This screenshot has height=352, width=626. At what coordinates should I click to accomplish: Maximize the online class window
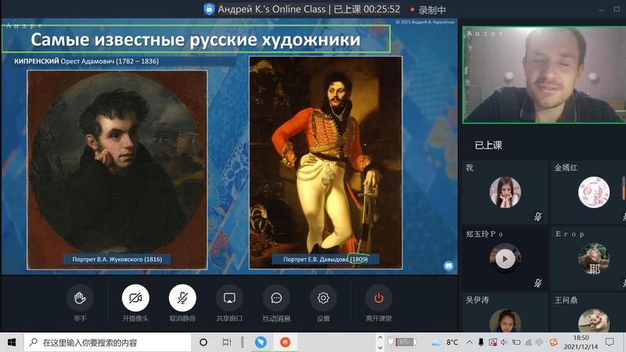[x=617, y=9]
